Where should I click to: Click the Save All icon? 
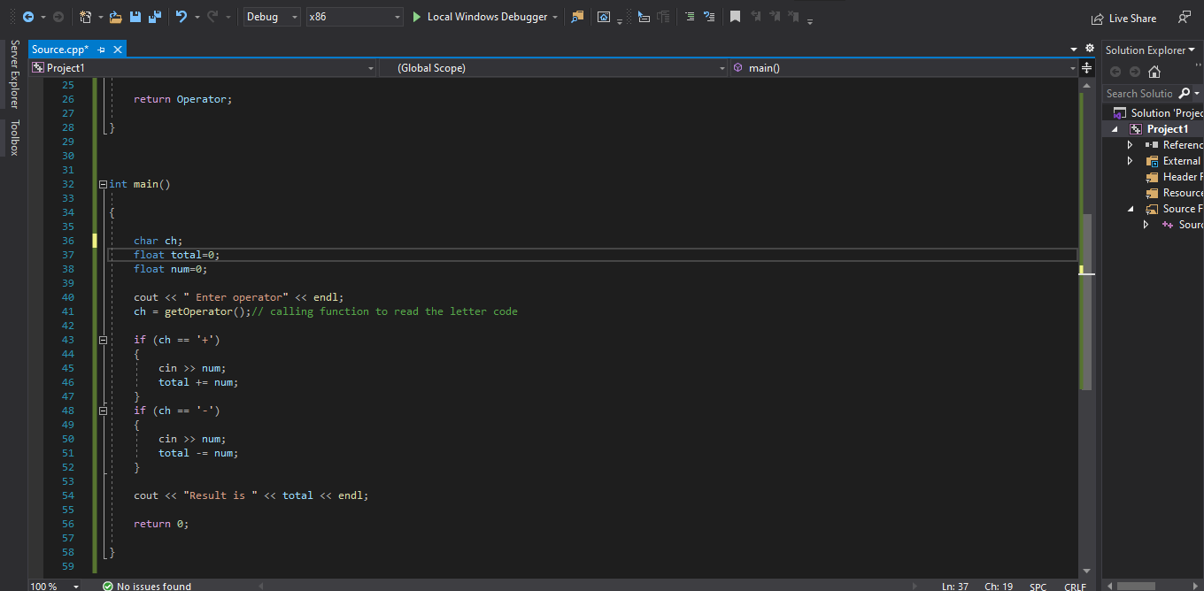click(155, 17)
